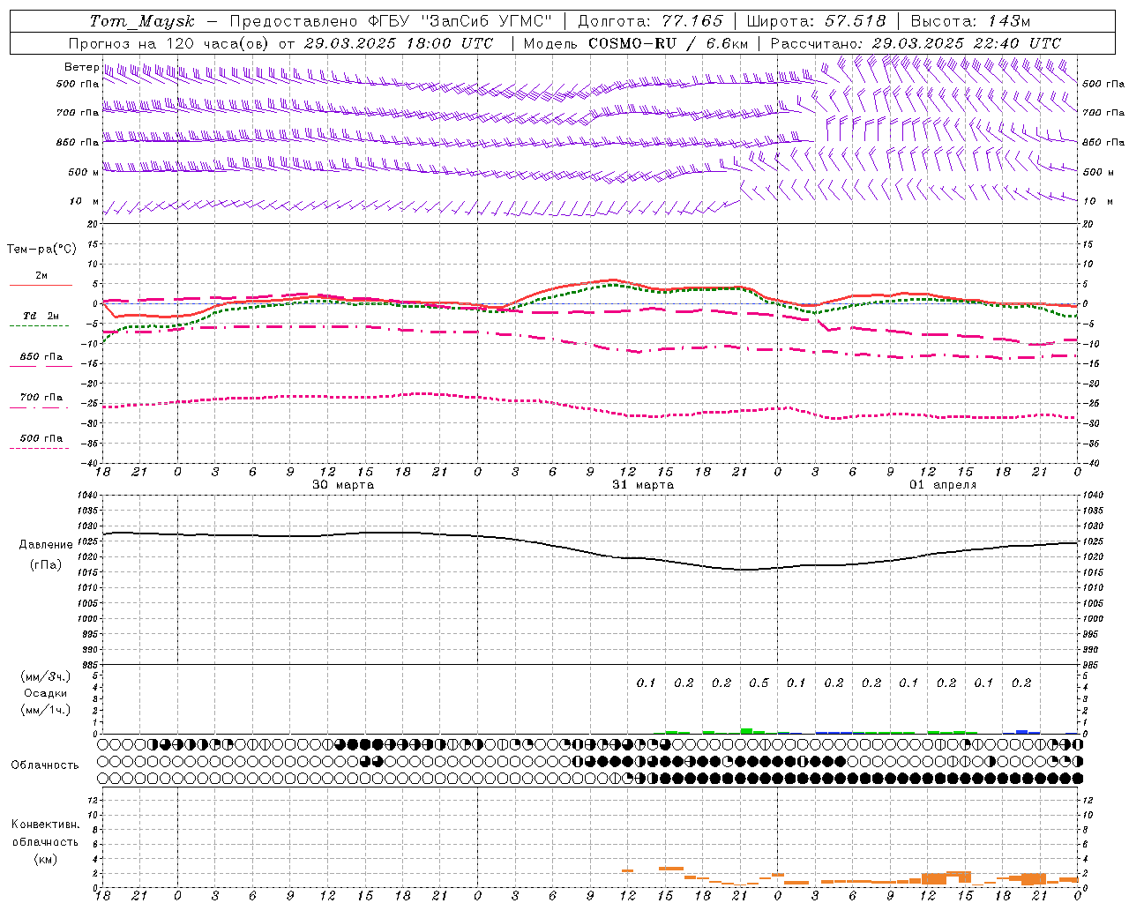The height and width of the screenshot is (903, 1129).
Task: Click the Td 2м dew point legend label
Action: click(41, 316)
